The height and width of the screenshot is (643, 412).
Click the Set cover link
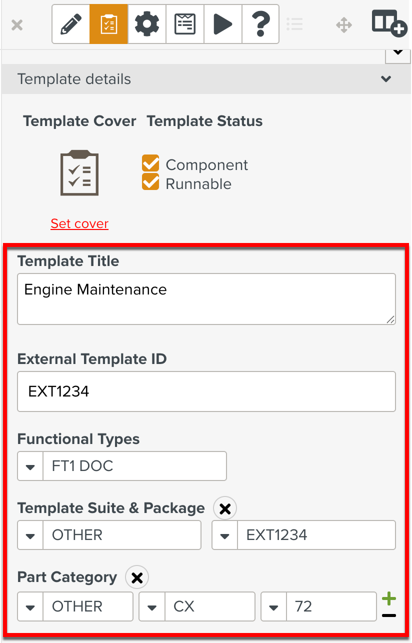pos(79,223)
